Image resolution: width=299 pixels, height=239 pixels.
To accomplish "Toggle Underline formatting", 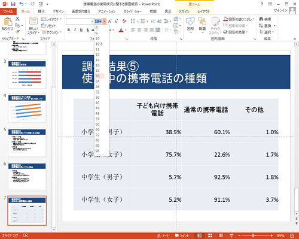I will click(81, 30).
